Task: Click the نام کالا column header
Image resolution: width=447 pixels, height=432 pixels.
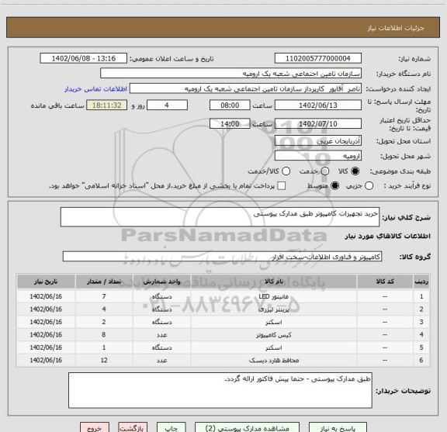Action: 274,282
